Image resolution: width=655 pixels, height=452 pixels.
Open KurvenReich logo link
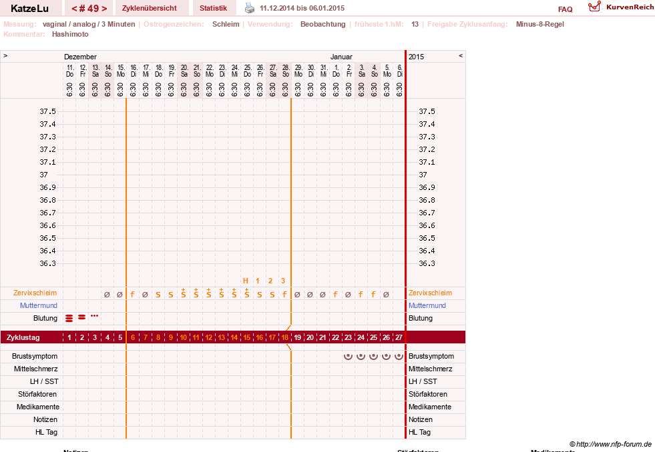click(x=621, y=7)
